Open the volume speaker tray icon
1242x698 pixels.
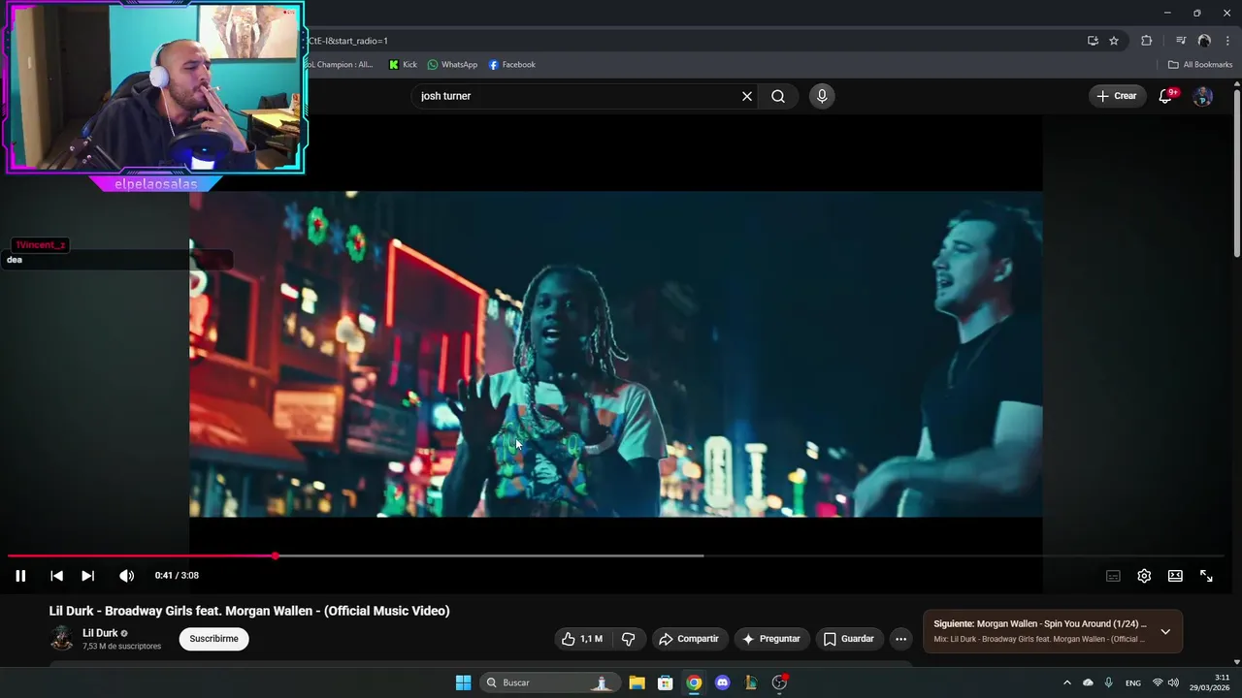coord(1173,682)
